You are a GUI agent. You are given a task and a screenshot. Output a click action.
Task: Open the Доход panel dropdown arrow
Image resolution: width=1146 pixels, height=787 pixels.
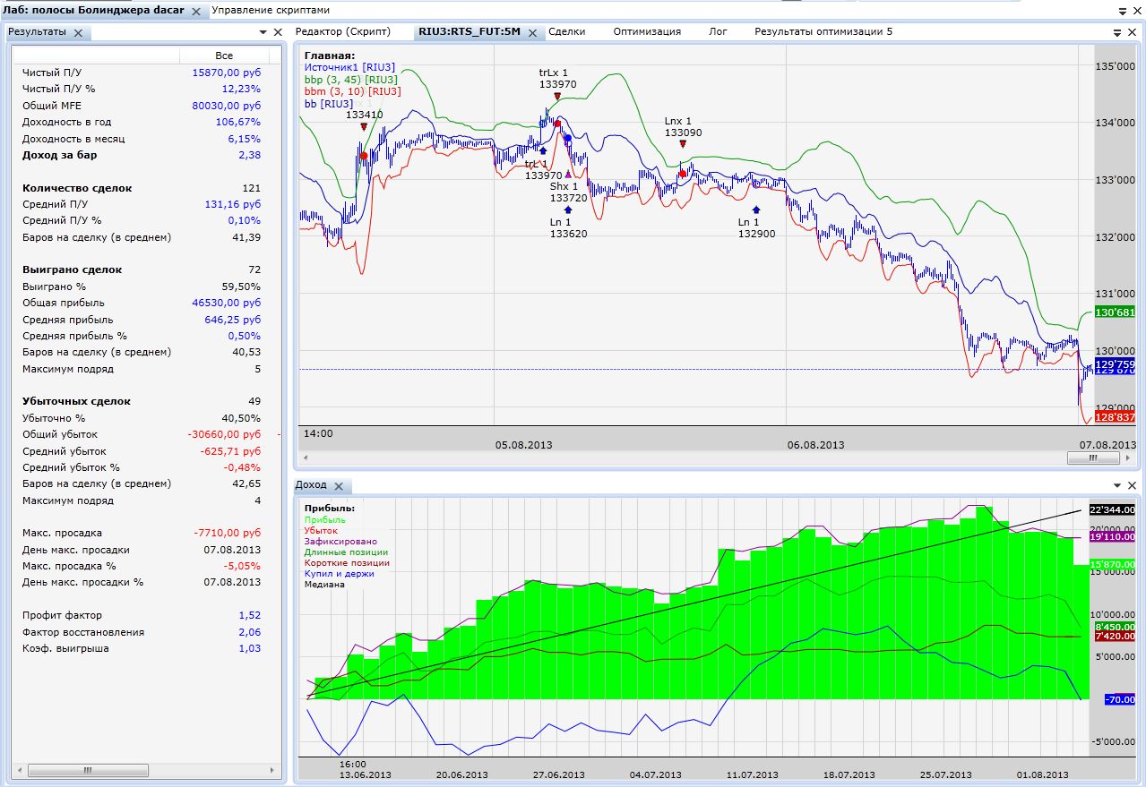coord(1117,485)
